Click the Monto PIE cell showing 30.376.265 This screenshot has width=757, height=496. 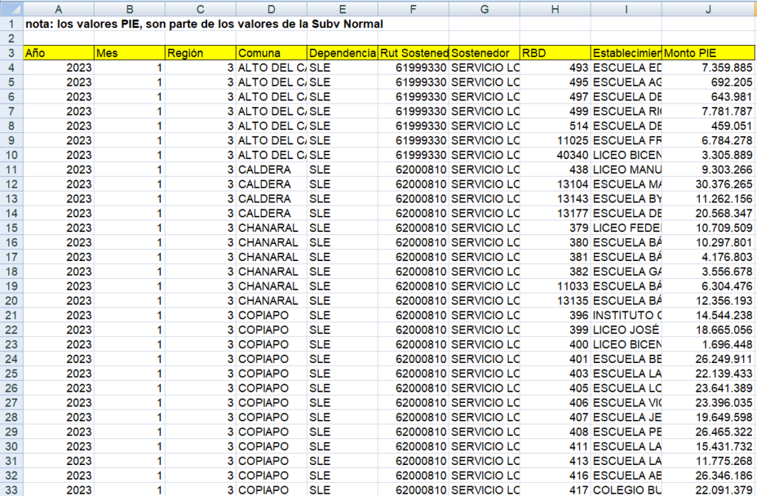[x=708, y=184]
